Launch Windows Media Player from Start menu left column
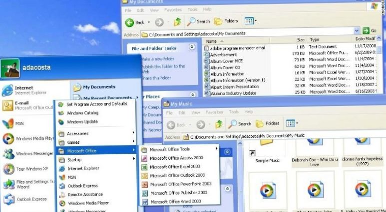This screenshot has height=212, width=386. pos(28,139)
